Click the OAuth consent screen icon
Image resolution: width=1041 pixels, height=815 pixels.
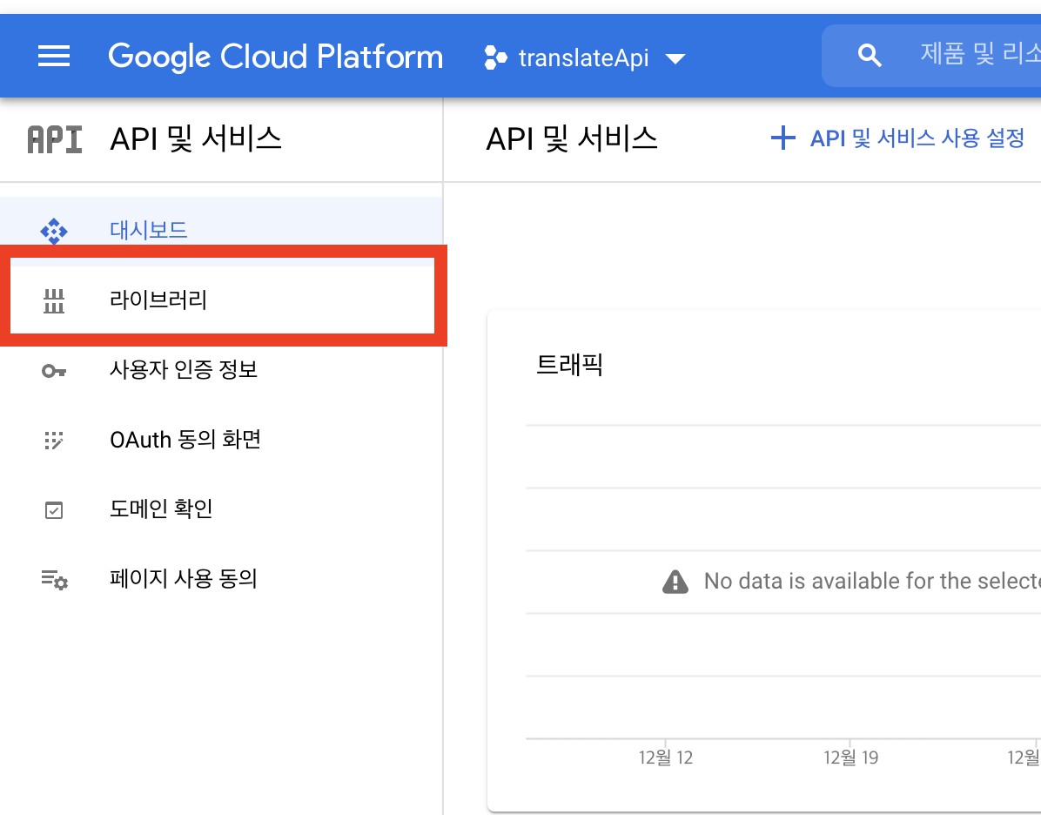click(x=54, y=441)
